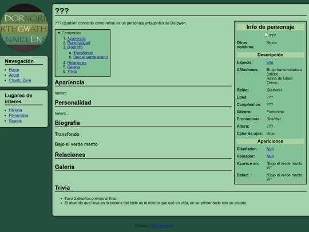309x232 pixels.
Task: Click the Trivia section heading
Action: coord(62,188)
